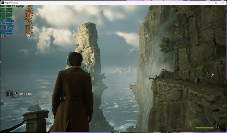227x133 pixels.
Task: Click the quest objective text 跟随菲戈教授
Action: point(26,94)
